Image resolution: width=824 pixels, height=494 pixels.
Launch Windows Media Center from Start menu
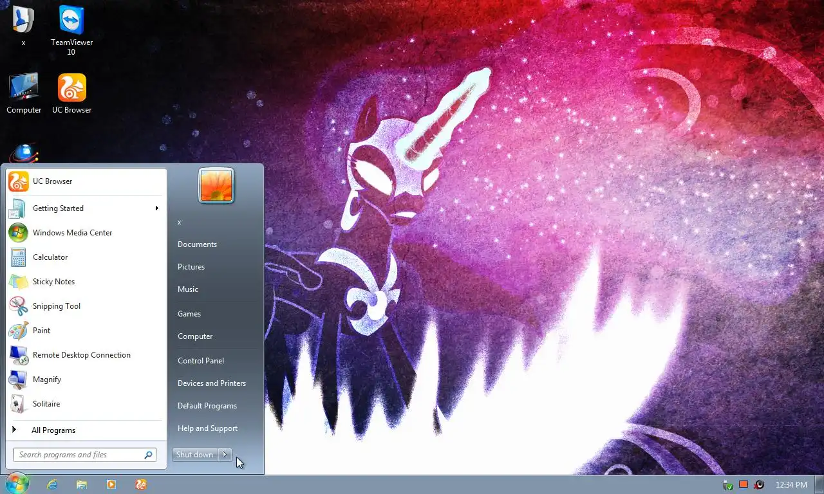86,233
